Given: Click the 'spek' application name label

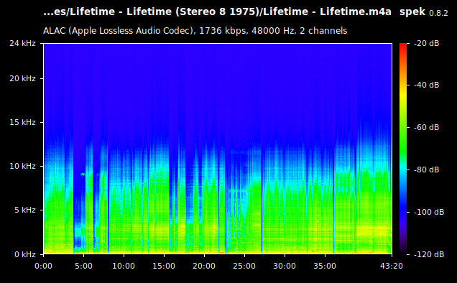Looking at the screenshot, I should click(x=412, y=12).
